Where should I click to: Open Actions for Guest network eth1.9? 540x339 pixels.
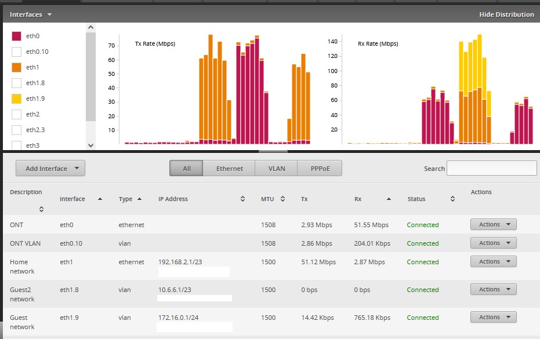coord(493,317)
